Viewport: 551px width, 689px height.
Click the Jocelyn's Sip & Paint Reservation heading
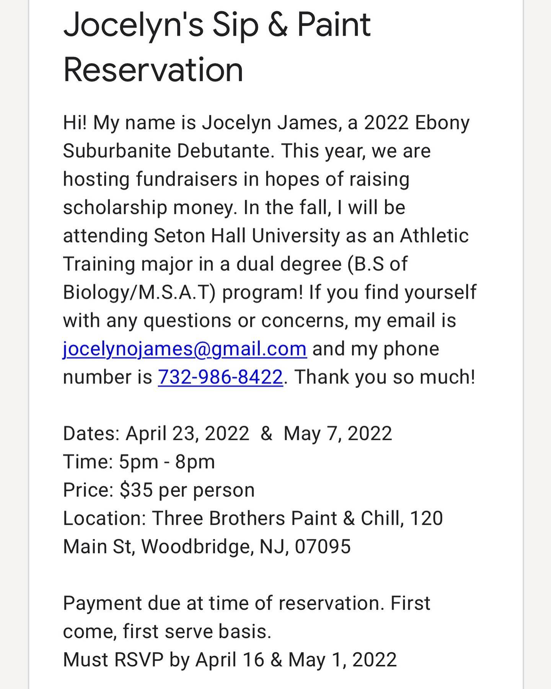217,47
